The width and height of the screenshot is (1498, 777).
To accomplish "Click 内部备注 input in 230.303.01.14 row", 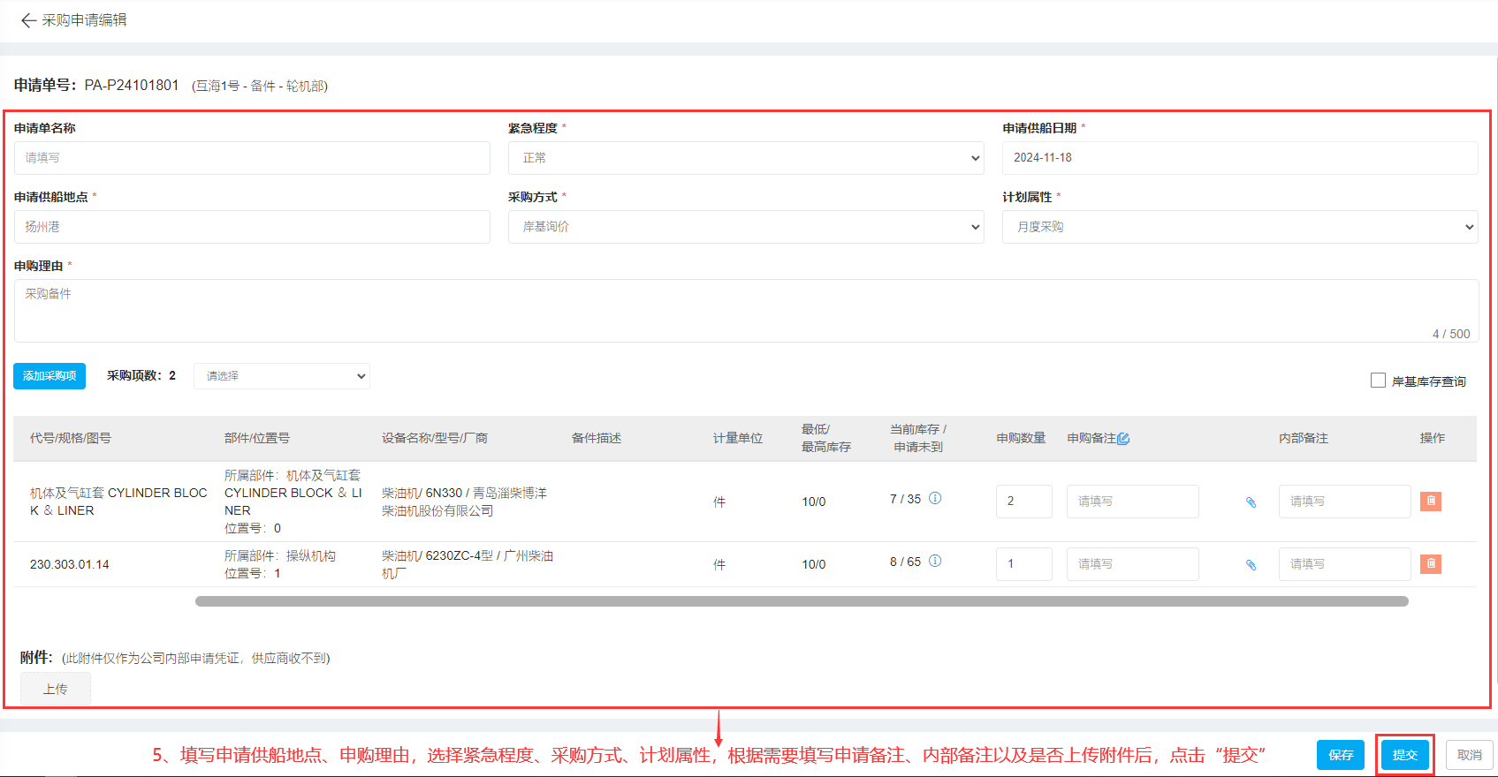I will pyautogui.click(x=1345, y=564).
